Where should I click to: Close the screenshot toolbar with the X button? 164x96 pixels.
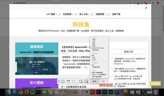(59, 81)
